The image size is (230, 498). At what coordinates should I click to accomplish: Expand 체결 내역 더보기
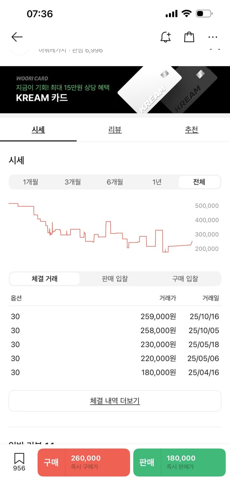click(x=115, y=401)
